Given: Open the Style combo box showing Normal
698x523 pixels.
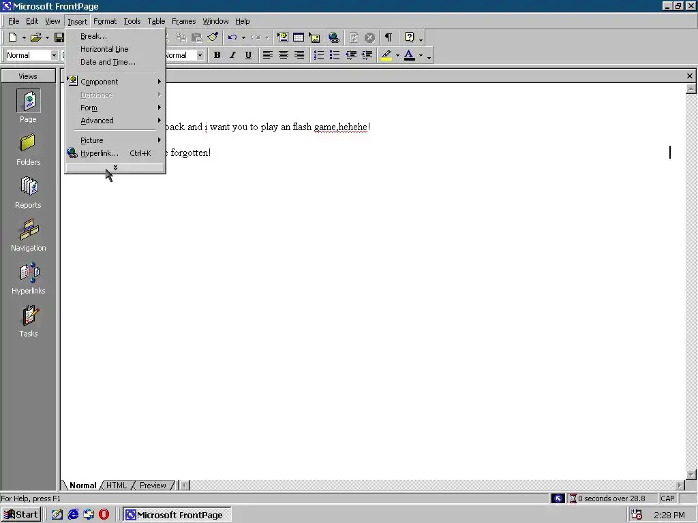Looking at the screenshot, I should pos(32,55).
